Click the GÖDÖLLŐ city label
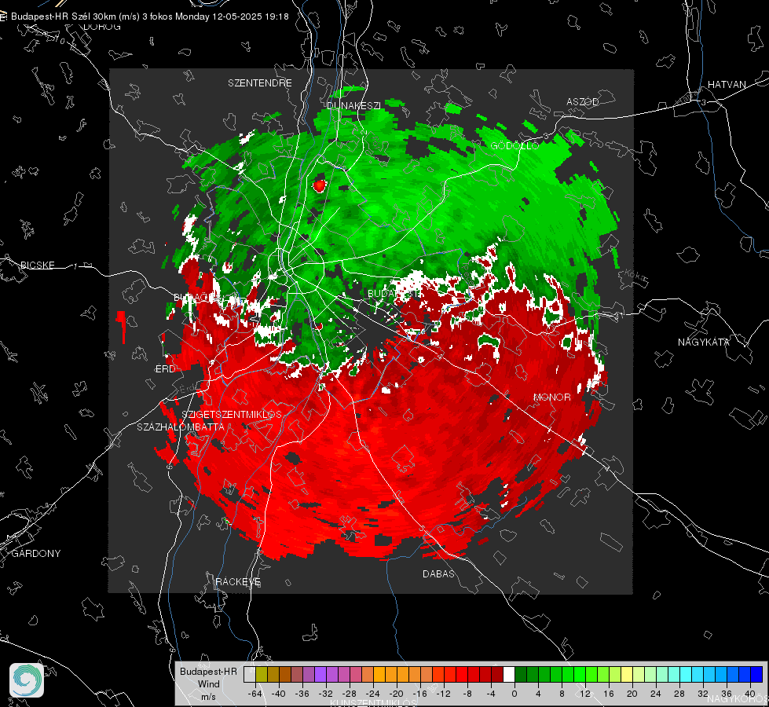 514,145
